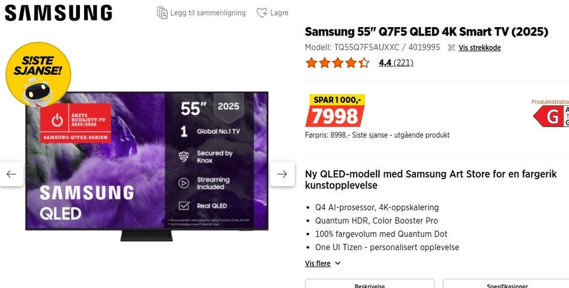This screenshot has height=288, width=569.
Task: Click the Samsung brand logo
Action: click(58, 12)
